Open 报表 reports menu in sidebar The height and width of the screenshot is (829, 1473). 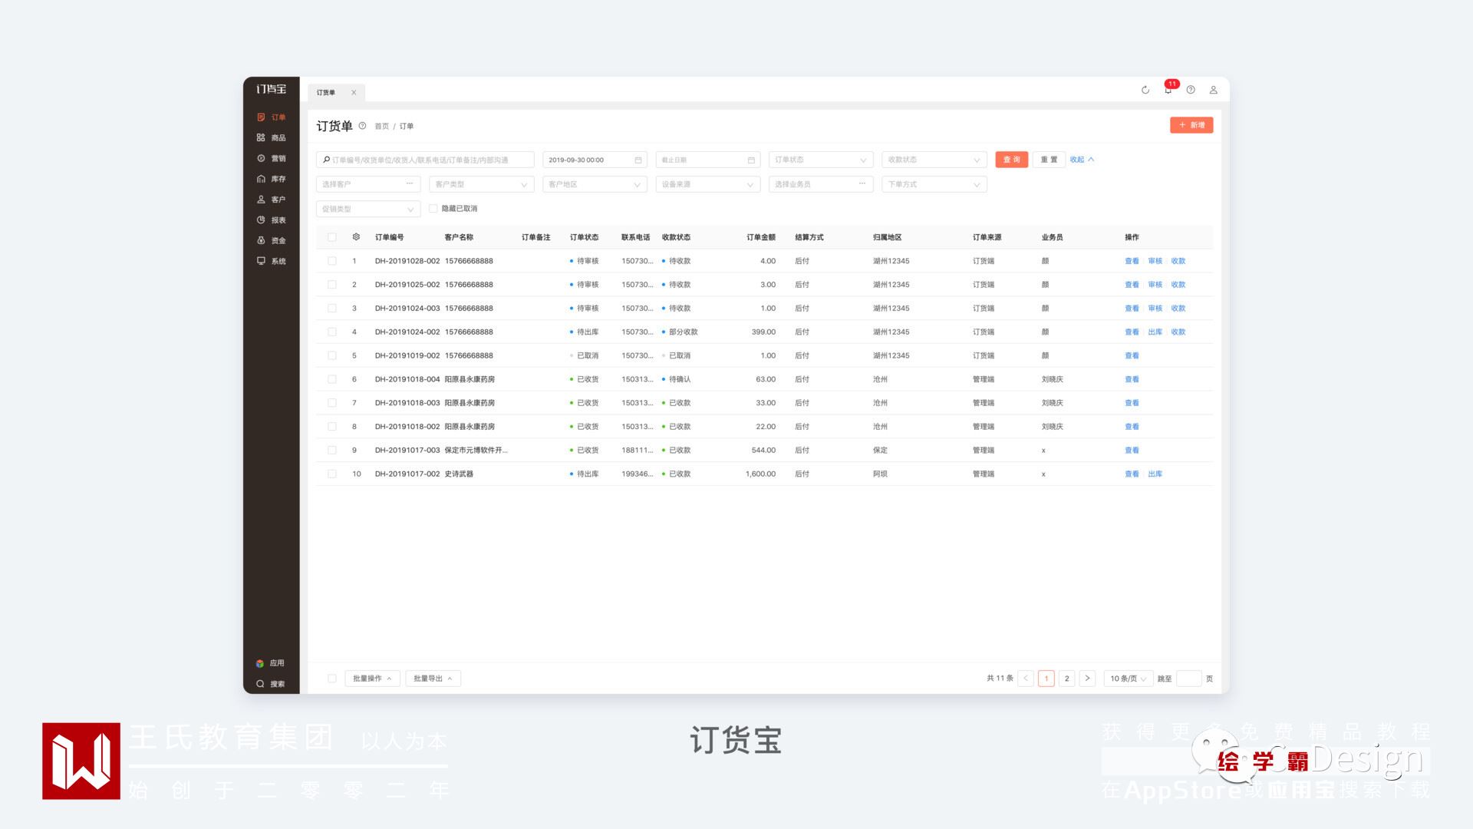click(271, 220)
